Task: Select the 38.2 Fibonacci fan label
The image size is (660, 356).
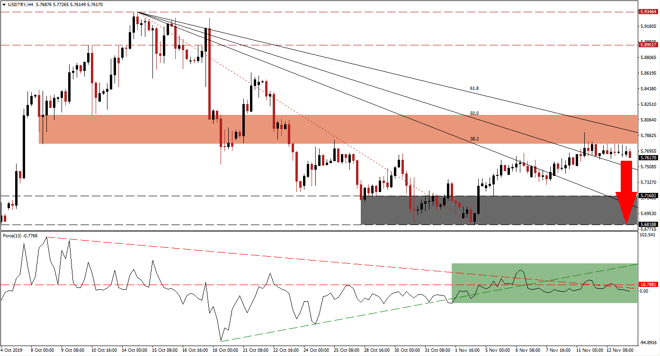Action: 474,139
